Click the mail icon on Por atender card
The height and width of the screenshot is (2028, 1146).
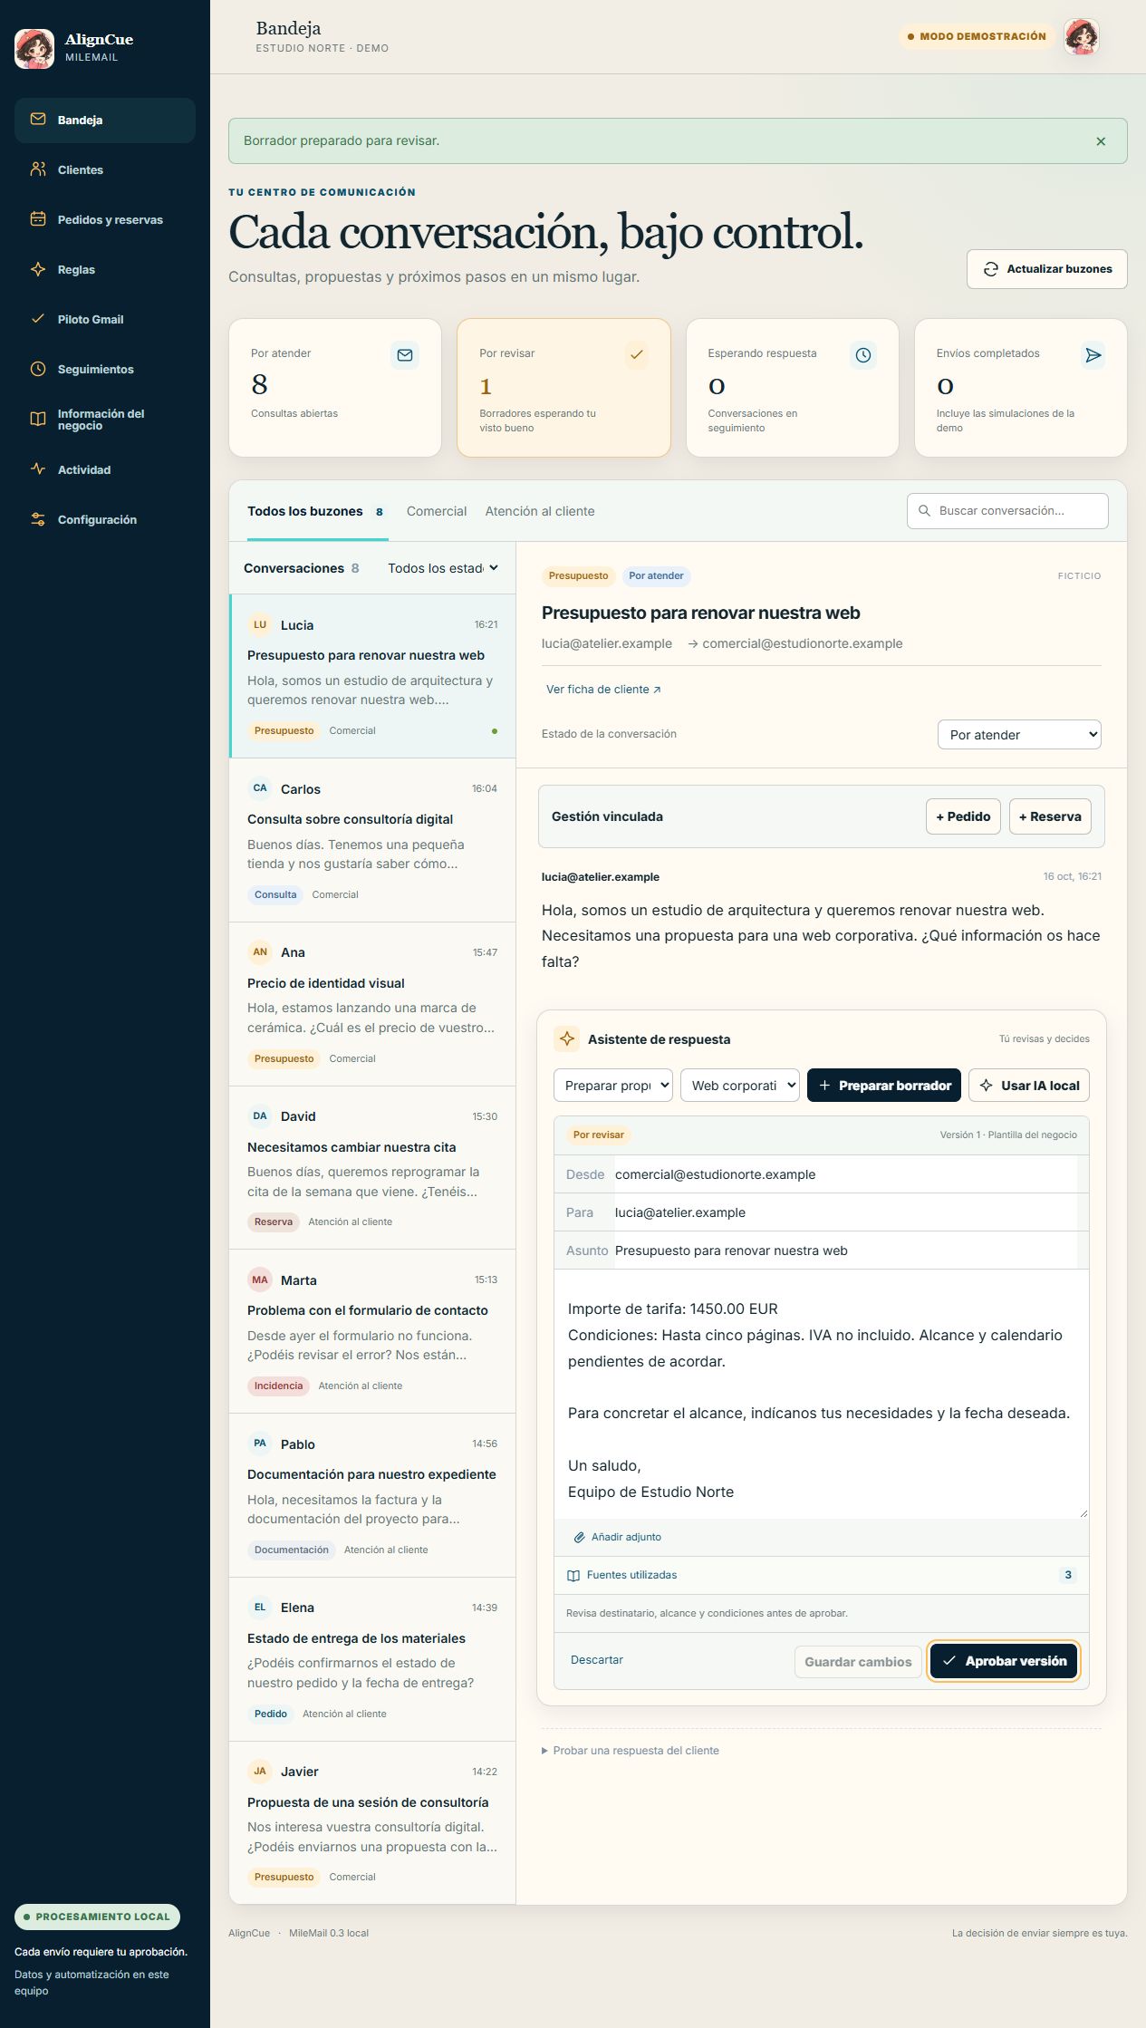click(x=405, y=355)
